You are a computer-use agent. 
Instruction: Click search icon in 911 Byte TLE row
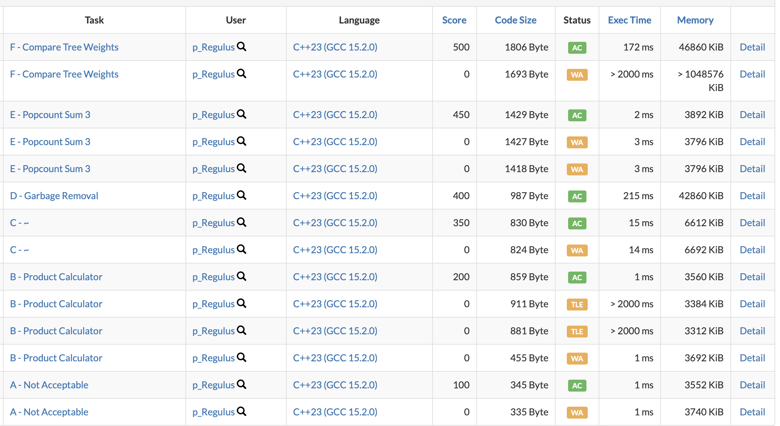(x=241, y=303)
